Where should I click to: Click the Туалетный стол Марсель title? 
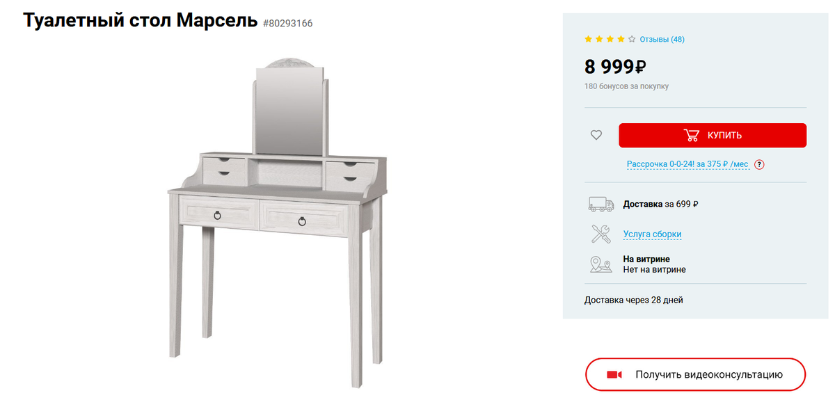pos(141,21)
